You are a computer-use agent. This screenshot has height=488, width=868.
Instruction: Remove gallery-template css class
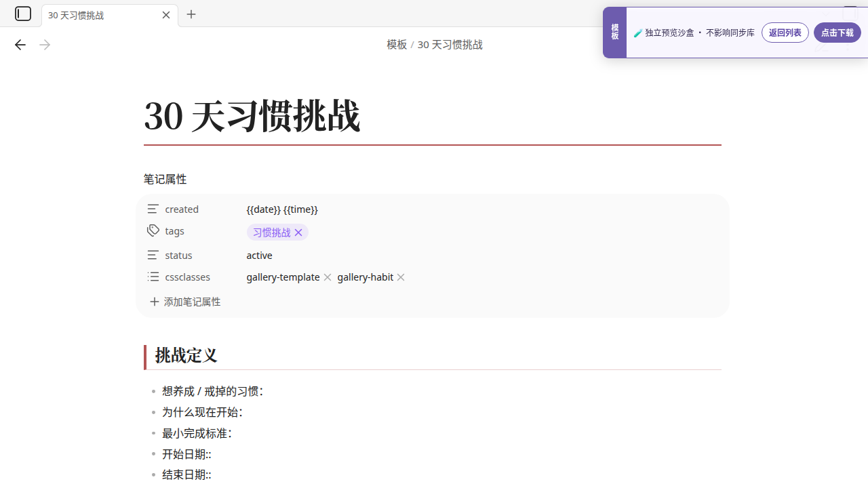coord(328,277)
